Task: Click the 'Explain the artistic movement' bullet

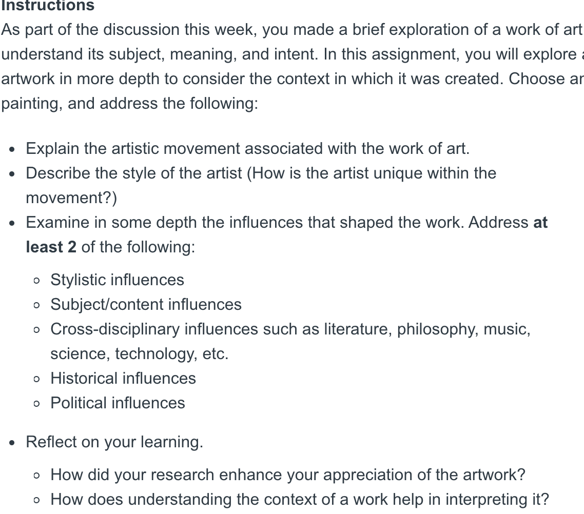Action: tap(248, 148)
